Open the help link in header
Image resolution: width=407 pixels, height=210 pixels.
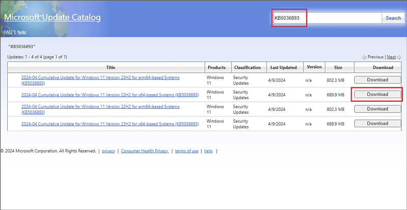[x=22, y=32]
